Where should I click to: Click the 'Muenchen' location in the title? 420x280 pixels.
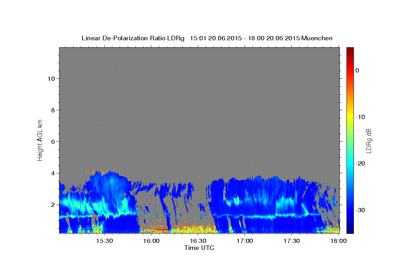click(x=317, y=38)
